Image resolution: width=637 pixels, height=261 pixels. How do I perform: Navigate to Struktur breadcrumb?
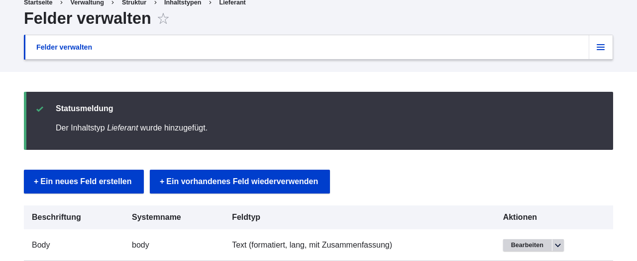click(134, 2)
